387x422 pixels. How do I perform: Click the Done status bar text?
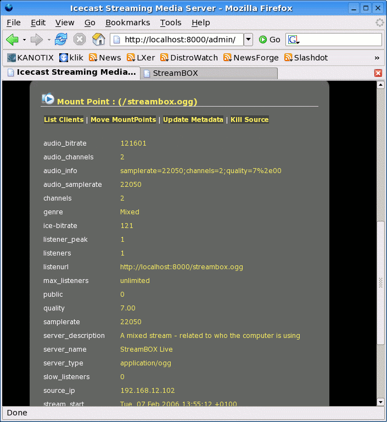17,413
